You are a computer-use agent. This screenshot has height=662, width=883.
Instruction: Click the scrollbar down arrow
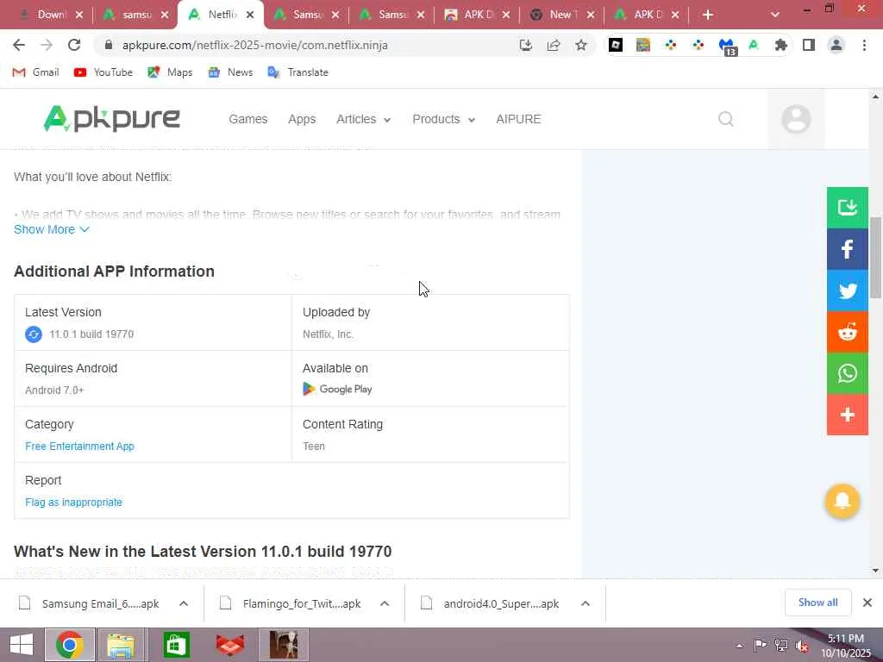875,571
